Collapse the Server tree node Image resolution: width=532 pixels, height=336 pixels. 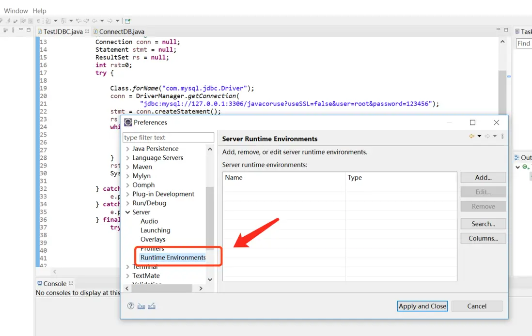(127, 213)
